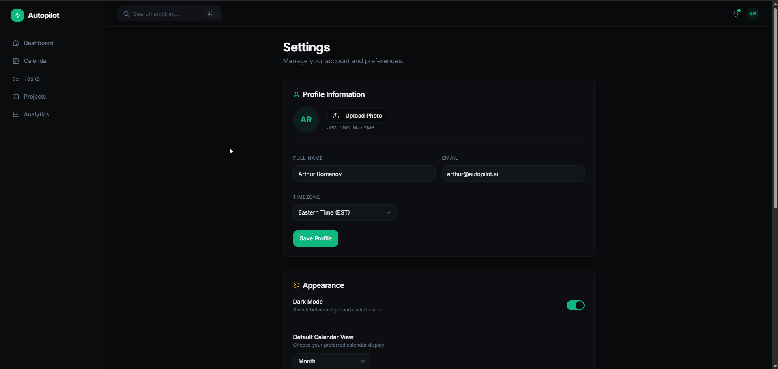Expand the Default Calendar View dropdown
This screenshot has height=369, width=778.
(x=331, y=361)
